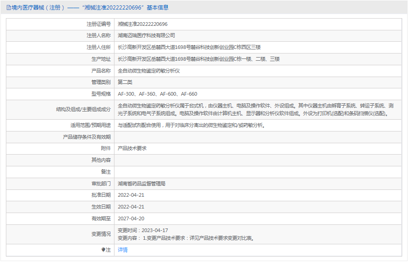Click the 批准日期 value 2022-04-21
Image resolution: width=409 pixels, height=262 pixels.
[131, 195]
